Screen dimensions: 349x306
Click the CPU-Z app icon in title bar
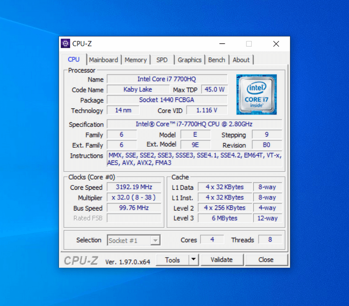tap(66, 44)
